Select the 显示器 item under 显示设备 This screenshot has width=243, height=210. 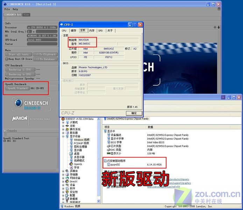tap(78, 150)
